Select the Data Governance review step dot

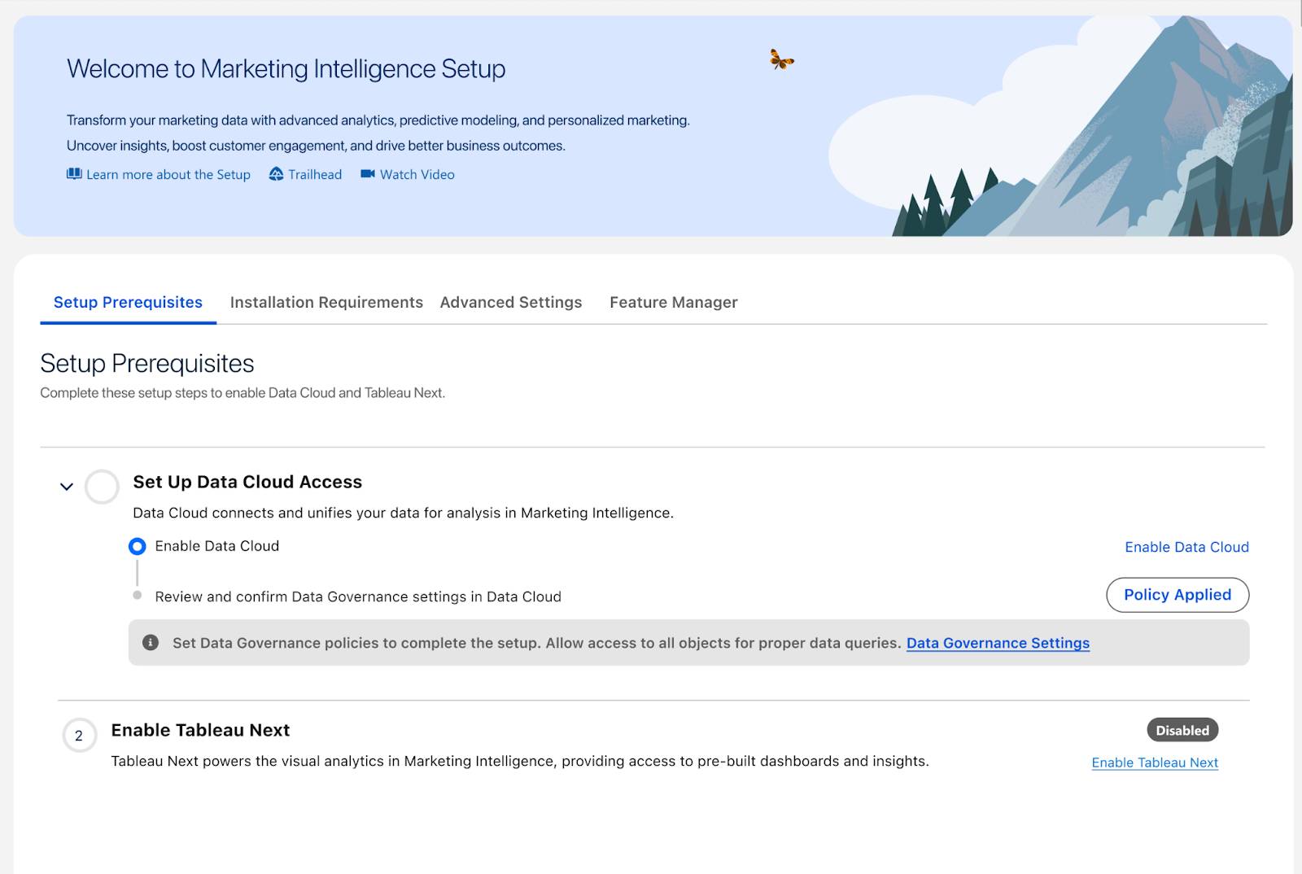coord(138,596)
